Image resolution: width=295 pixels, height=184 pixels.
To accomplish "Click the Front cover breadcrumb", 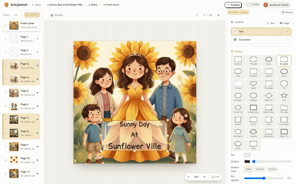I will 111,5.
